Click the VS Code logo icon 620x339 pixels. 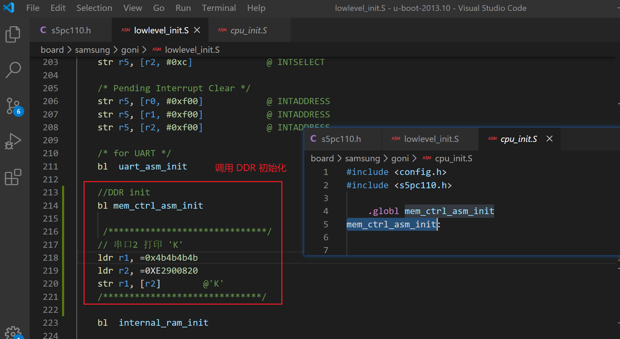tap(9, 7)
